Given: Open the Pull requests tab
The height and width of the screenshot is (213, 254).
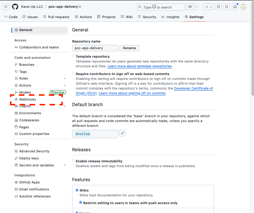Looking at the screenshot, I should pos(56,17).
